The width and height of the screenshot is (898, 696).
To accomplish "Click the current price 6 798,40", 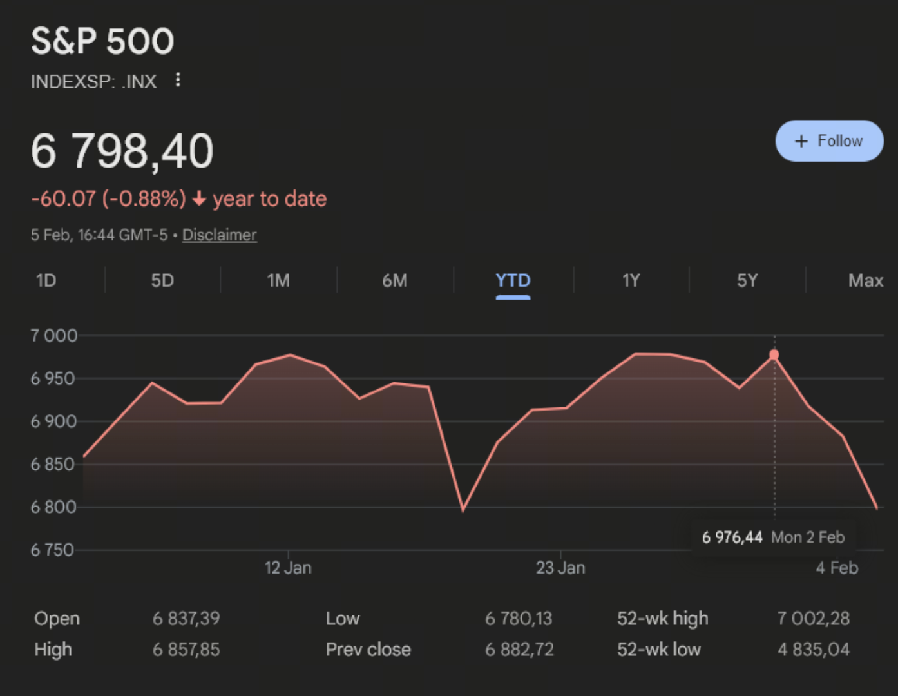I will click(x=122, y=150).
